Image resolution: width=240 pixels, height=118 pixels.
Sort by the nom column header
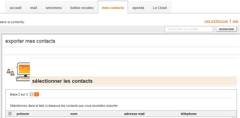pyautogui.click(x=74, y=114)
